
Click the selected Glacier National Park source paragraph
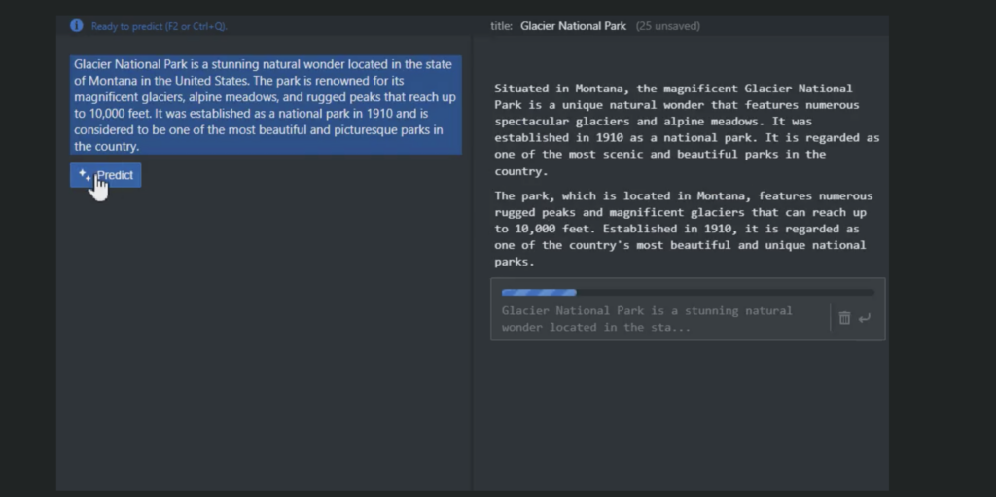pos(266,105)
